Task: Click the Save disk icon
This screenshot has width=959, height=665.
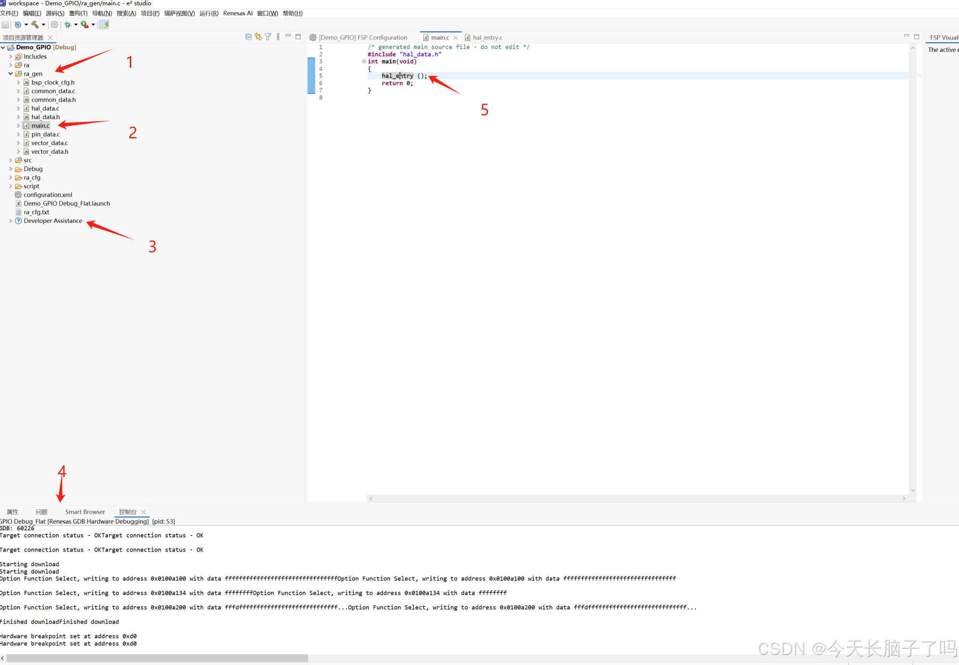Action: [x=5, y=25]
